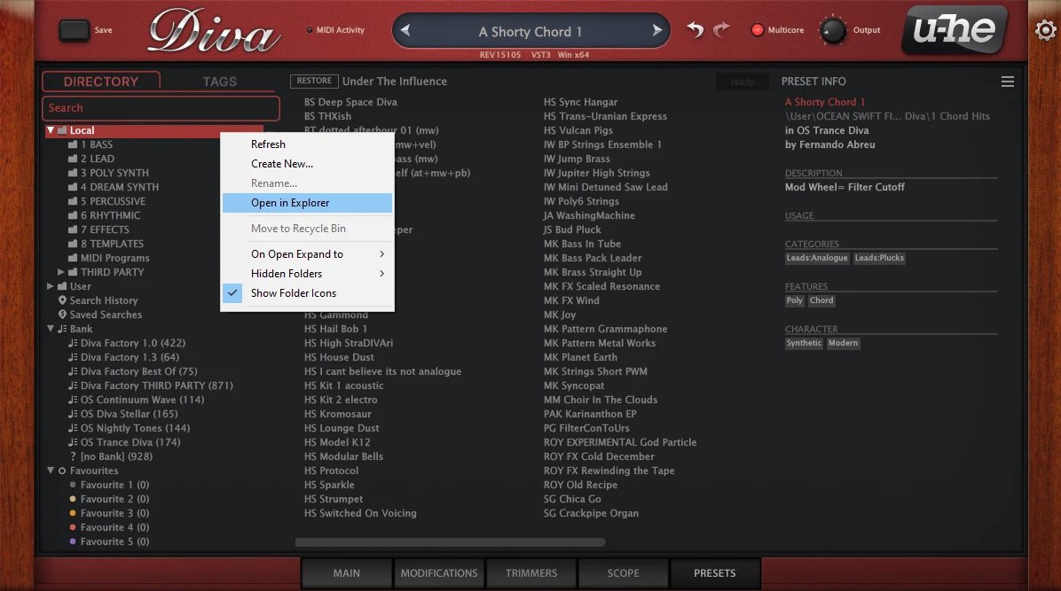The width and height of the screenshot is (1061, 591).
Task: Uncheck Show Folder Icons option
Action: pos(294,293)
